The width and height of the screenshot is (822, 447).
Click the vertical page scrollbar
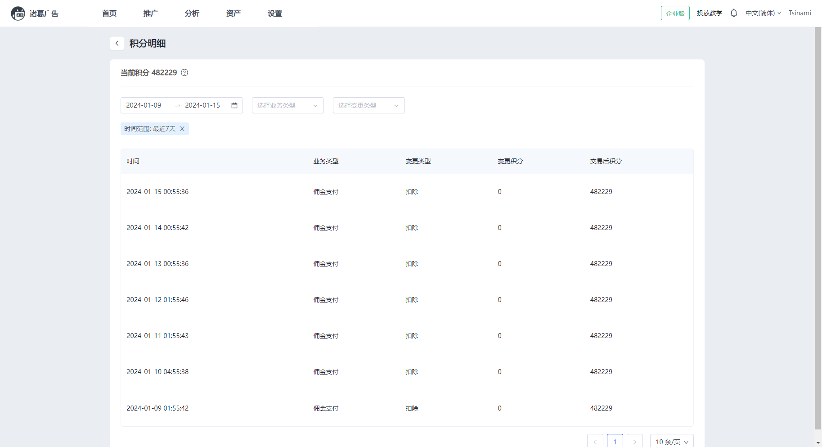pyautogui.click(x=818, y=225)
